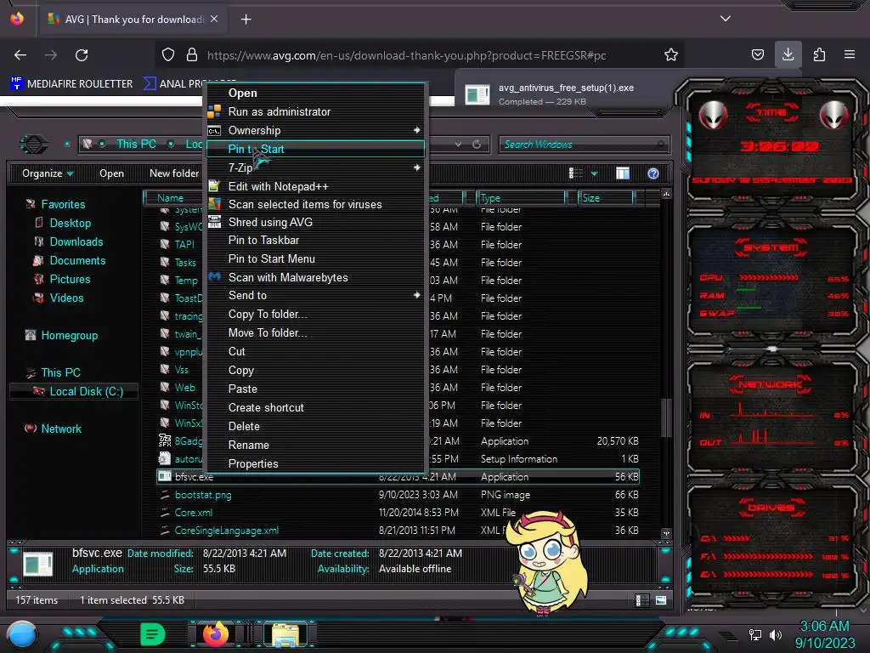The height and width of the screenshot is (653, 870).
Task: Choose Cut in context menu
Action: coord(315,351)
